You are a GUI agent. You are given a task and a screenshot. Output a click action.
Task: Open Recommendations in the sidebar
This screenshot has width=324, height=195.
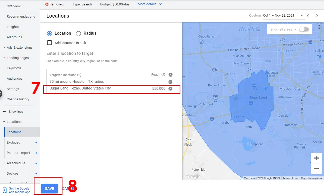[21, 16]
